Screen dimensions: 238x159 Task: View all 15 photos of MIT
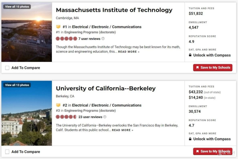[x=17, y=7]
